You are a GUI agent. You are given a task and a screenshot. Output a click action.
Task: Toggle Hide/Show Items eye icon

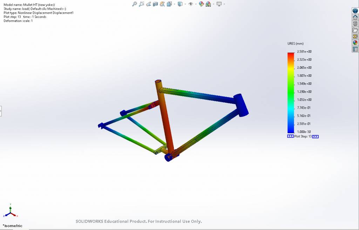190,4
